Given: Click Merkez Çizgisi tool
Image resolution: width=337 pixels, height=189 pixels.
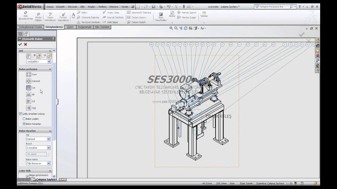Looking at the screenshot, I should (186, 17).
